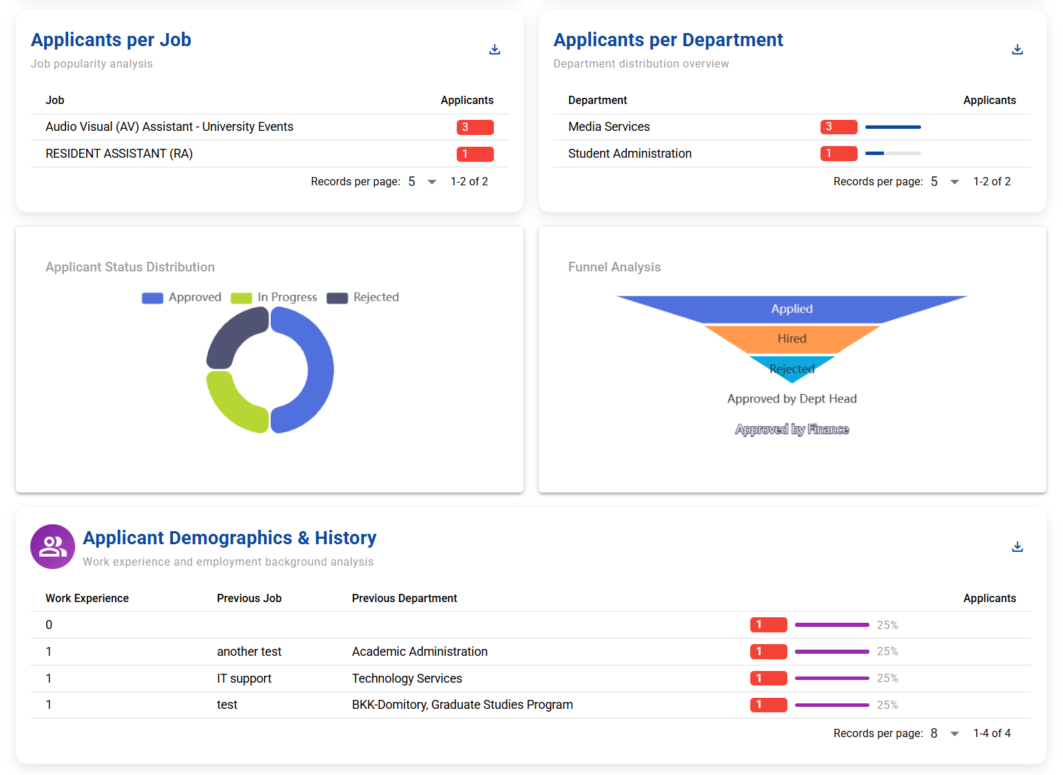Open records per page dropdown in Job table
The image size is (1063, 775).
(x=422, y=182)
